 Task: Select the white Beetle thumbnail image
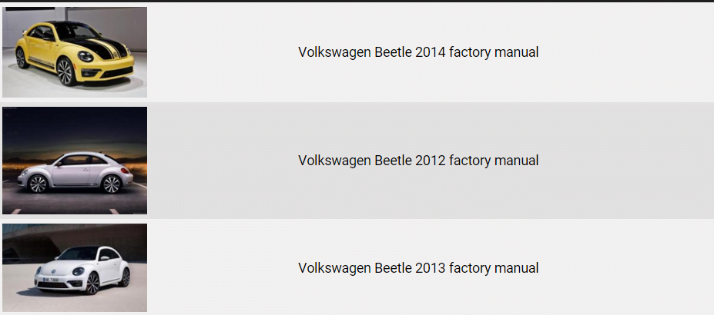[74, 267]
